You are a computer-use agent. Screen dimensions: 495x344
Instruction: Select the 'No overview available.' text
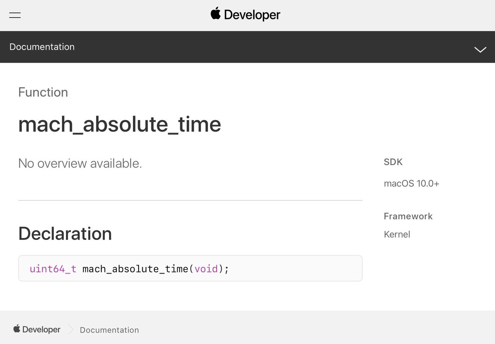pyautogui.click(x=80, y=164)
